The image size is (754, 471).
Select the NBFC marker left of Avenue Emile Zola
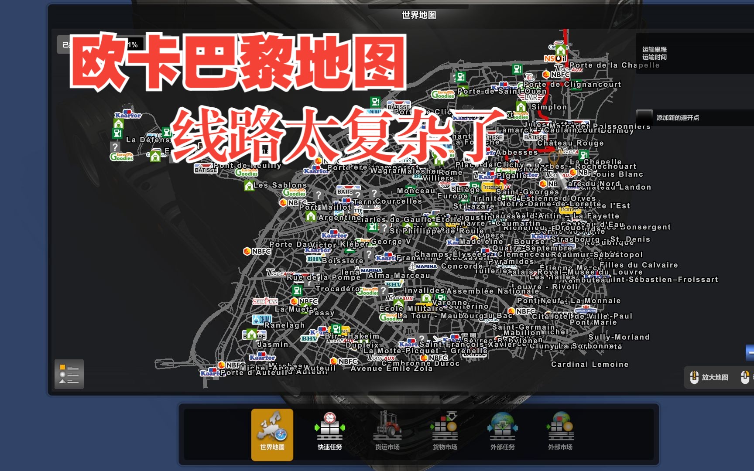click(x=344, y=361)
